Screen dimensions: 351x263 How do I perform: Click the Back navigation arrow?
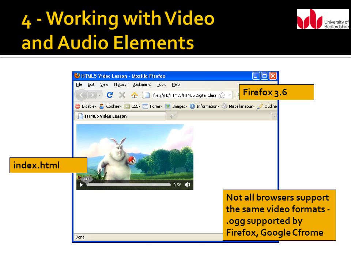(x=81, y=95)
